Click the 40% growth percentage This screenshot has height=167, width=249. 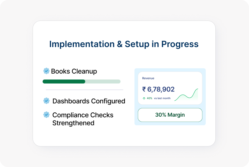click(149, 98)
